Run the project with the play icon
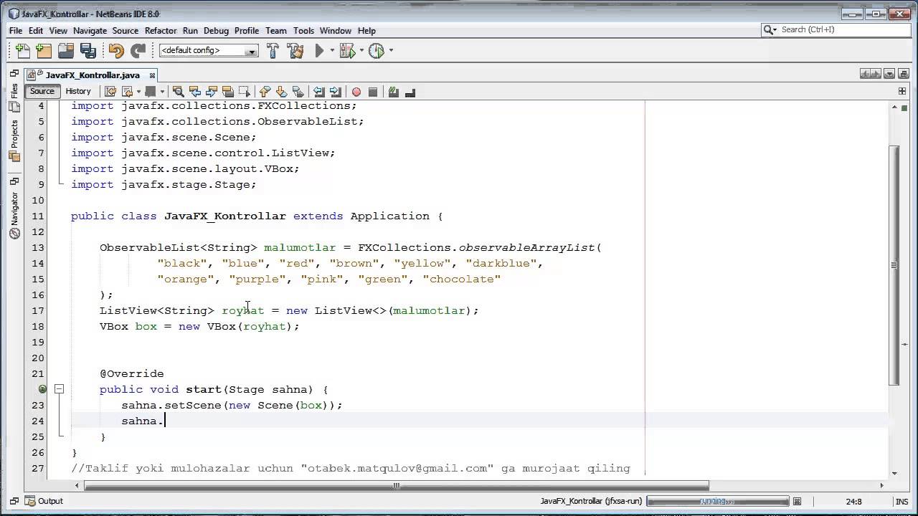 point(320,50)
